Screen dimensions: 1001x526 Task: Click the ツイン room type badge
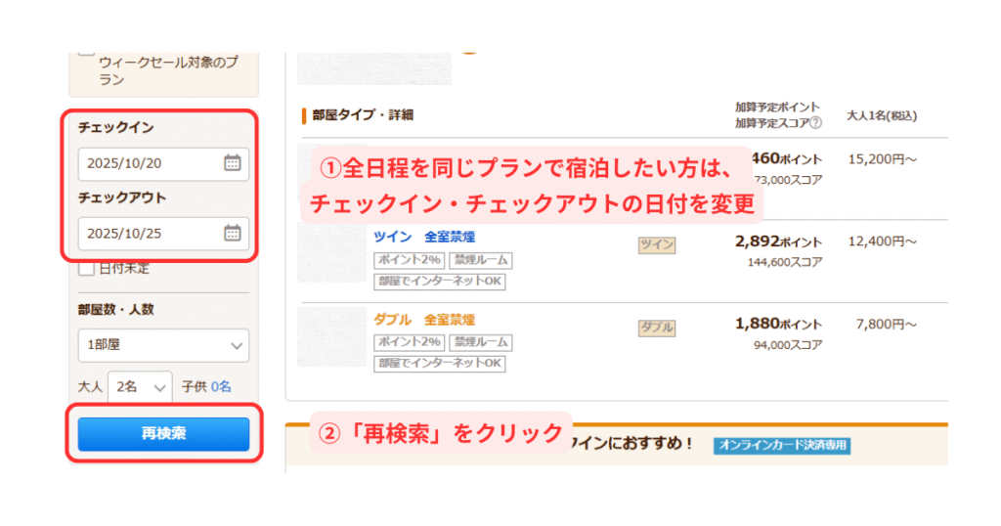coord(657,245)
